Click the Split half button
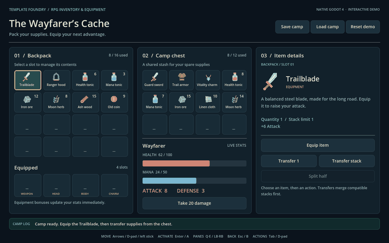Image resolution: width=389 pixels, height=243 pixels. (x=318, y=176)
